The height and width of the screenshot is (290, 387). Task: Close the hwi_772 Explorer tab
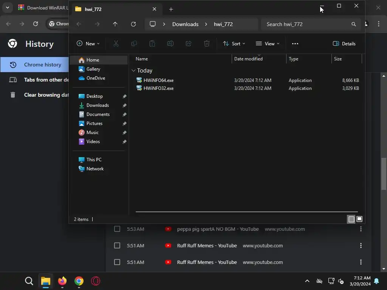click(x=154, y=9)
